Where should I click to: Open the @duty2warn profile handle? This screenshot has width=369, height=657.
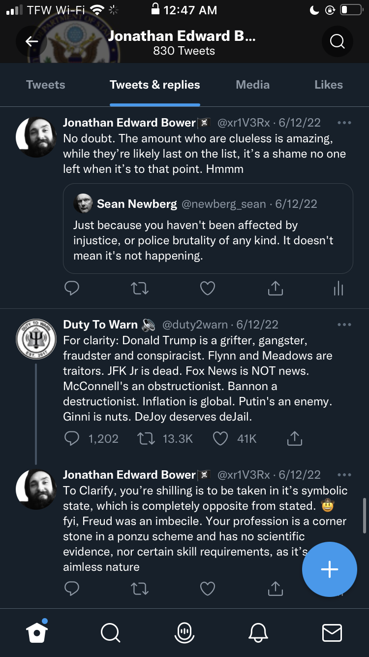(195, 325)
